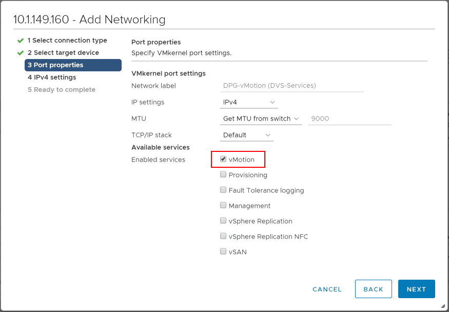
Task: Uncheck the vMotion service
Action: pos(223,159)
